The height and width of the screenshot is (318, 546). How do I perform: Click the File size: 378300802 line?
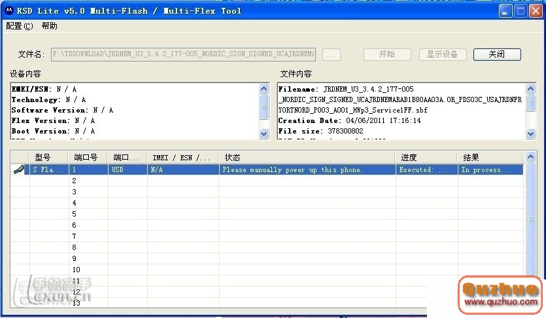tap(320, 131)
